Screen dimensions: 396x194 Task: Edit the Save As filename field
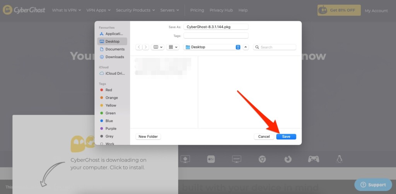(216, 27)
